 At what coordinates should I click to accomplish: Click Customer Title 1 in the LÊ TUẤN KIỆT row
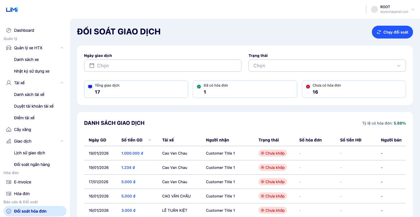point(220,210)
